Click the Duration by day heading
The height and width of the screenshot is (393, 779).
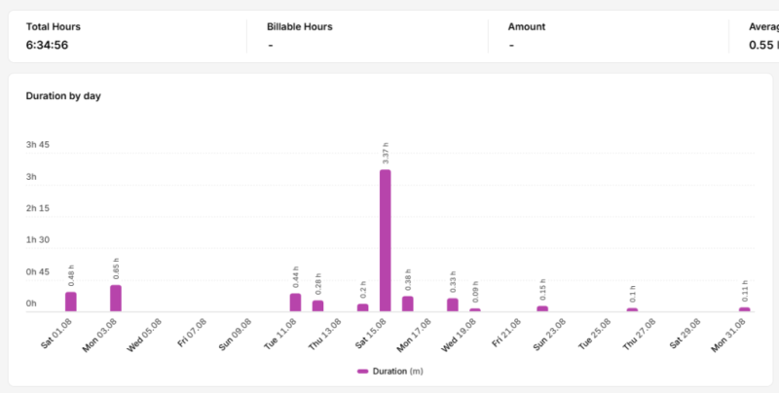pos(63,96)
